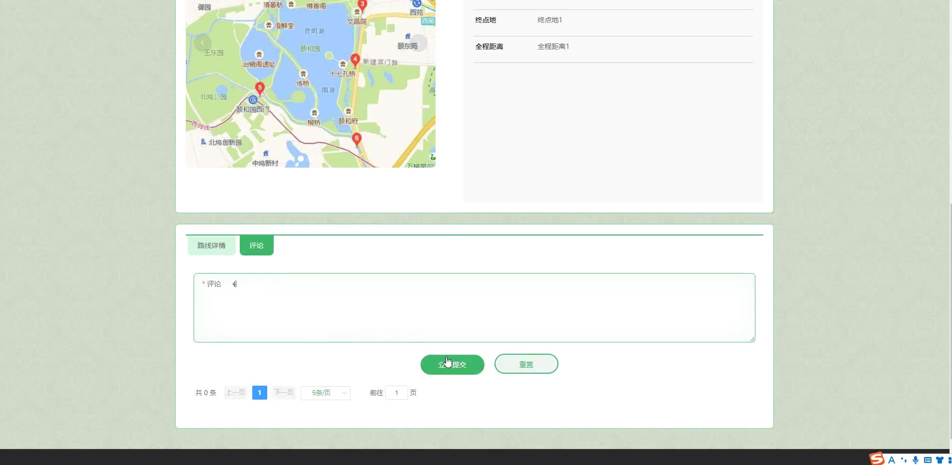Click the Summer Palace map image
Screen dimensions: 952x465
pyautogui.click(x=311, y=84)
